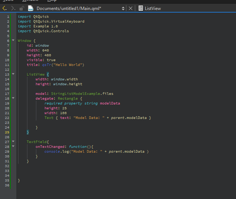Go forward with the grey arrow
Viewport: 236px width, 199px height.
click(x=13, y=9)
